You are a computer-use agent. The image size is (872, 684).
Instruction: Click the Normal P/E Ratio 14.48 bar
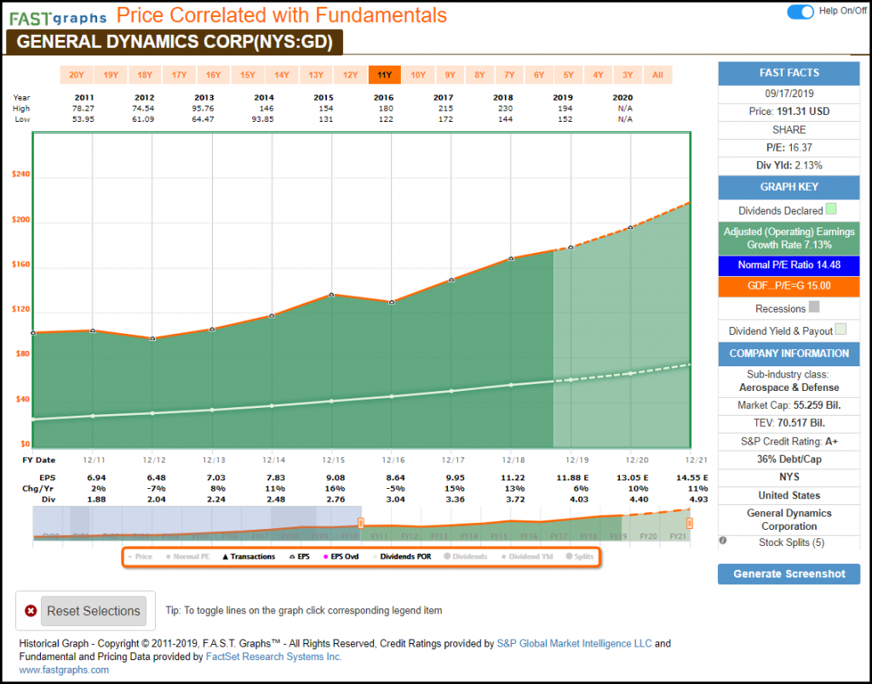coord(789,265)
